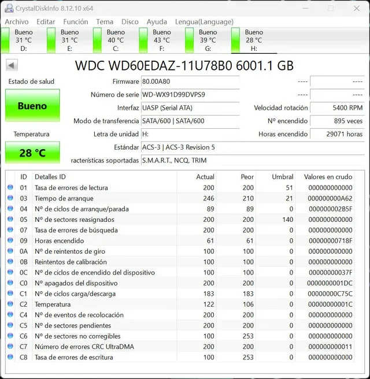370x379 pixels.
Task: Click the Modo de transferencia field SATA/600
Action: (x=190, y=121)
